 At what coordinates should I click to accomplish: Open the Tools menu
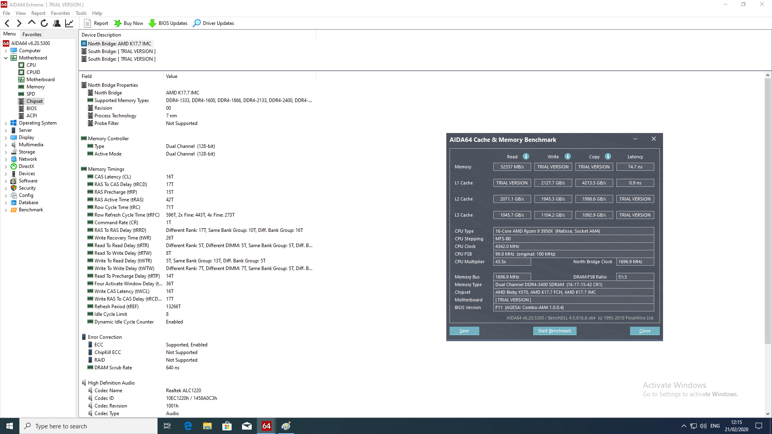81,13
